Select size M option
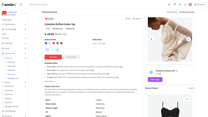Image resolution: width=208 pixels, height=117 pixels. tap(95, 43)
